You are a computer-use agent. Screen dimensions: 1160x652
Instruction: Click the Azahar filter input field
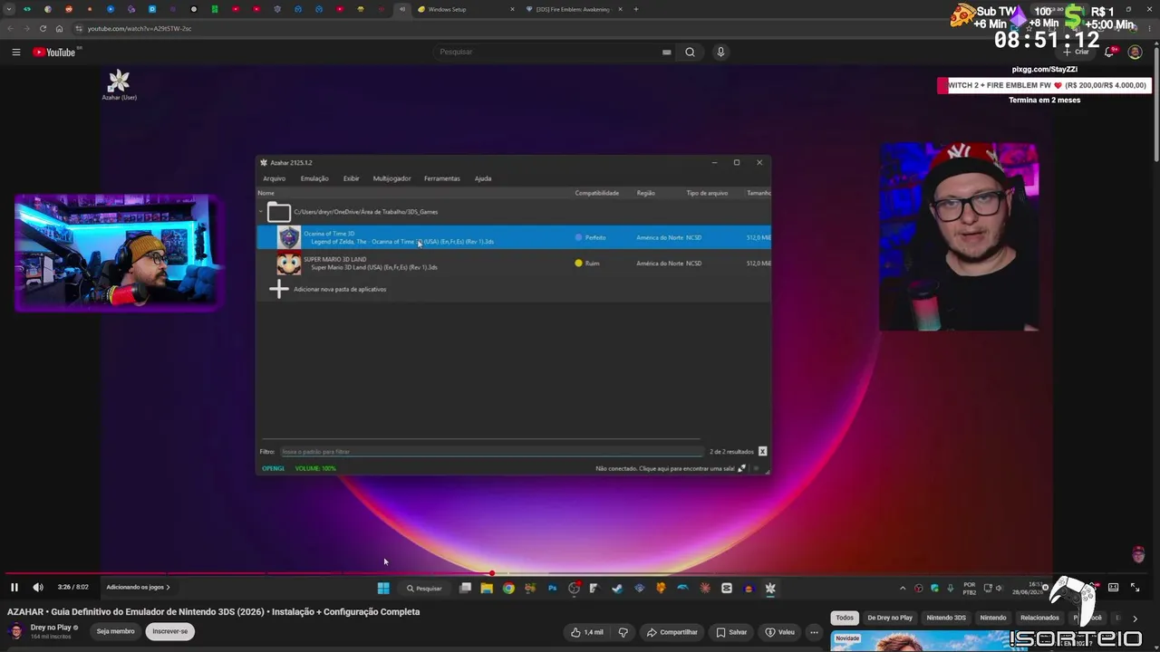(490, 451)
